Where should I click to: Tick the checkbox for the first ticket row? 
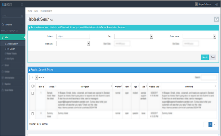click(32, 93)
